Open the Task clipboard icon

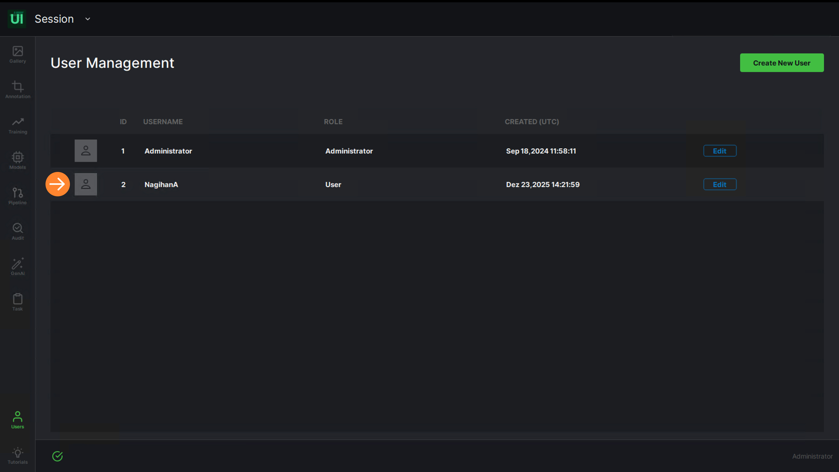[17, 302]
